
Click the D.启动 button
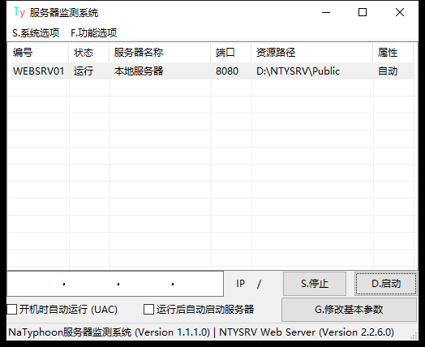click(386, 284)
